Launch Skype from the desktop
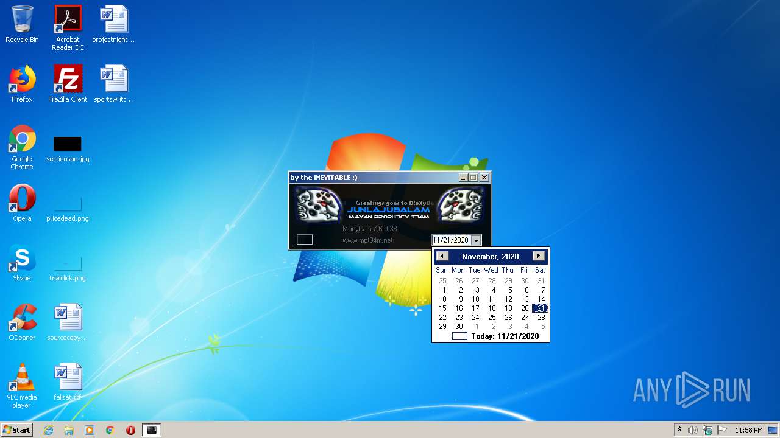Image resolution: width=780 pixels, height=438 pixels. pyautogui.click(x=22, y=263)
